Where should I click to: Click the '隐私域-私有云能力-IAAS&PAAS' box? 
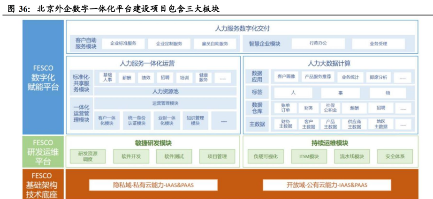(x=153, y=185)
